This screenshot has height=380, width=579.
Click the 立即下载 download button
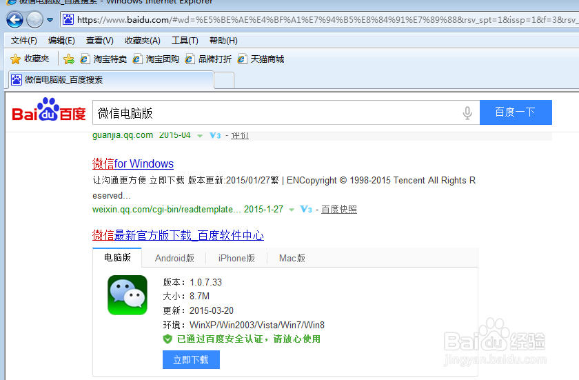tap(192, 360)
